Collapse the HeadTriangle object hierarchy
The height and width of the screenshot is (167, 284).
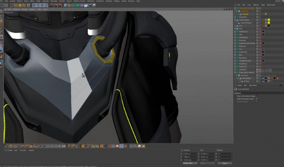click(x=235, y=20)
